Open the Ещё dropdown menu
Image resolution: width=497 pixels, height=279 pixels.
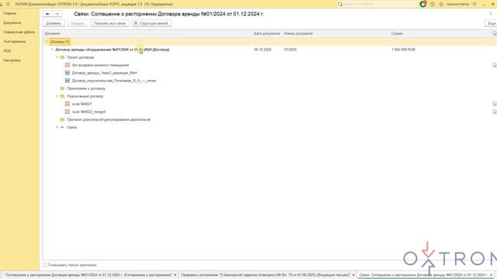click(491, 23)
